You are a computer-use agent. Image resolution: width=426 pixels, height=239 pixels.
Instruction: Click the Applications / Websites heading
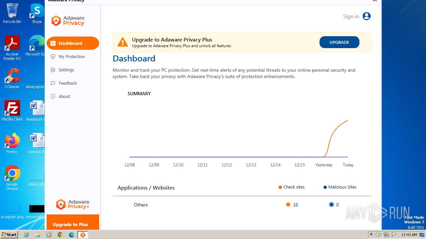tap(146, 188)
